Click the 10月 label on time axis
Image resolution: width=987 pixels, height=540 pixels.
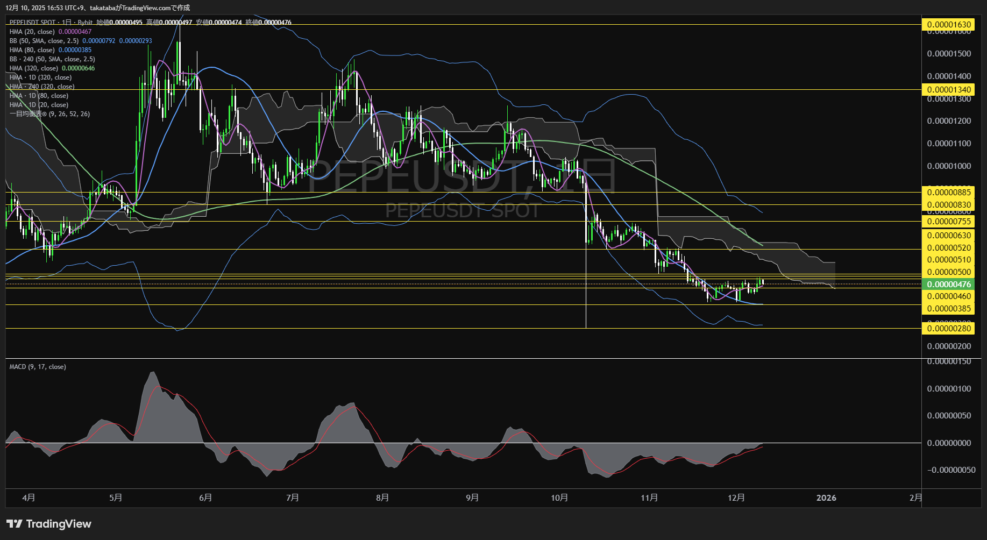click(559, 498)
